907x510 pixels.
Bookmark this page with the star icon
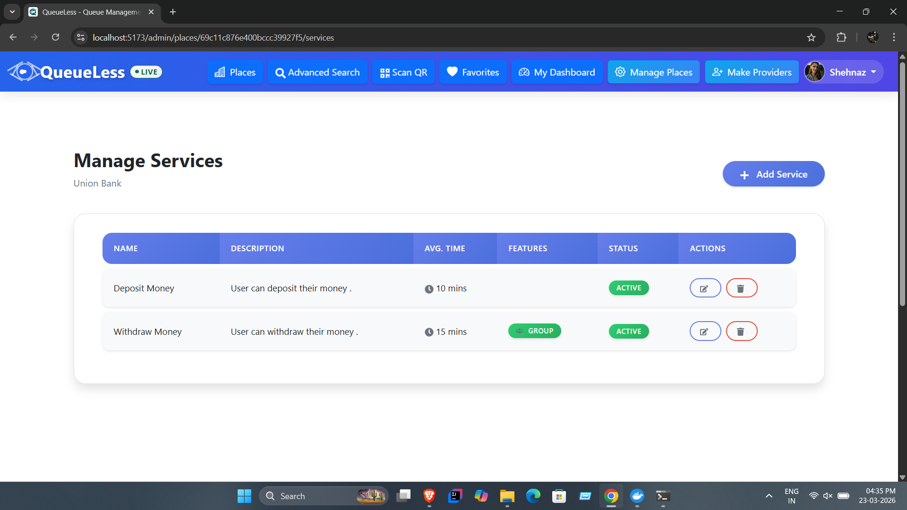coord(811,37)
